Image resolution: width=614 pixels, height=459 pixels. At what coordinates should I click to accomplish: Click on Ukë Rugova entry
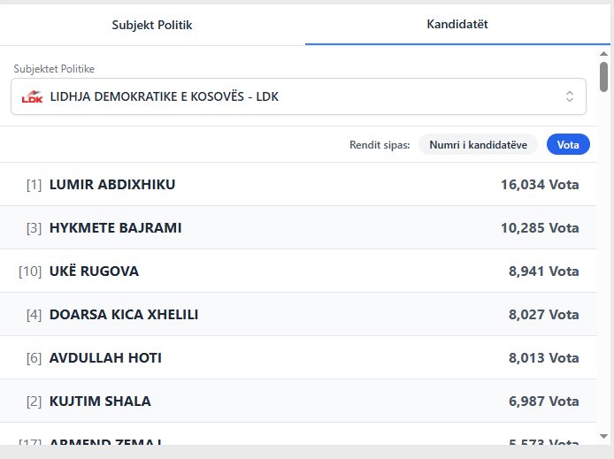(x=95, y=272)
